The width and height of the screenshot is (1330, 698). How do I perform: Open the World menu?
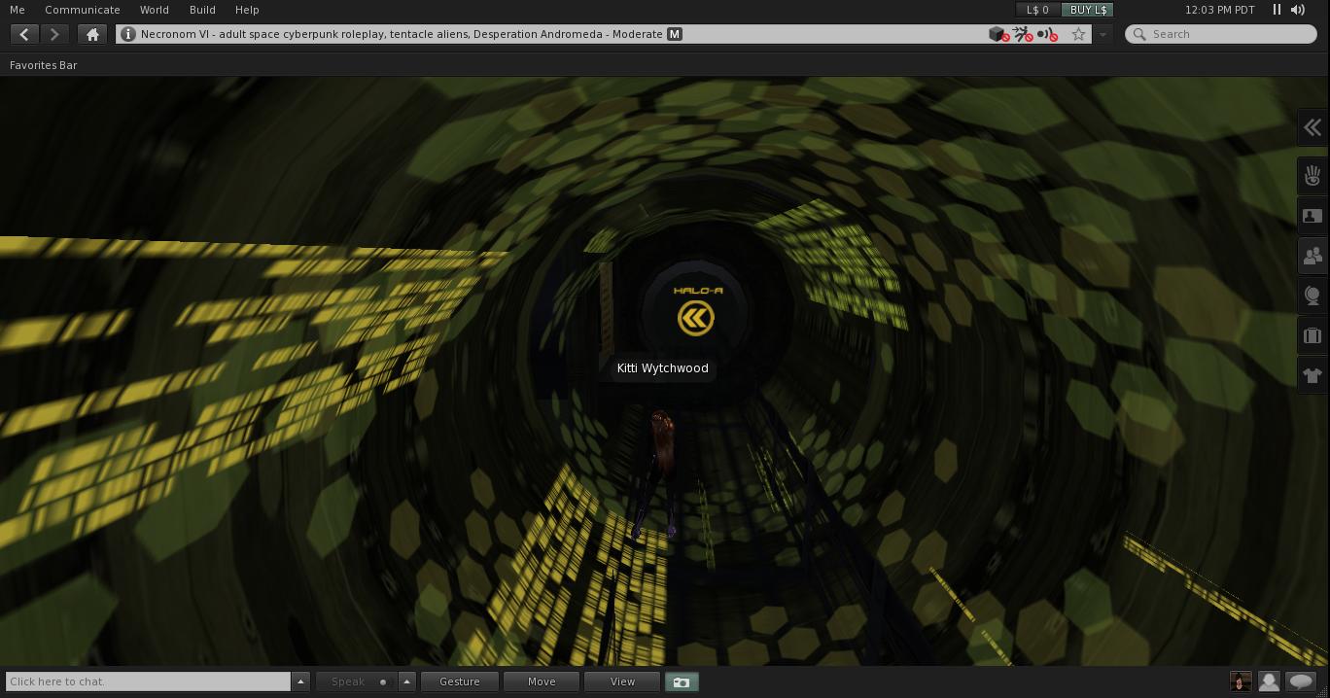pyautogui.click(x=155, y=10)
